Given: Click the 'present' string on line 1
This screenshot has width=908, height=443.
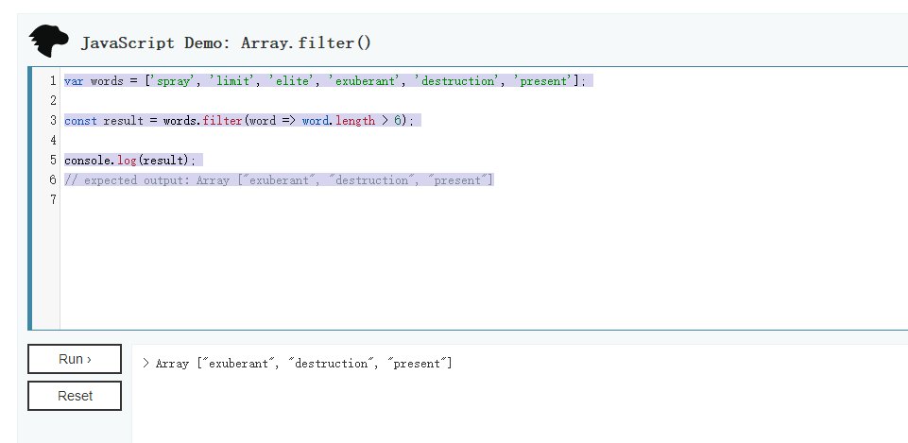Looking at the screenshot, I should [542, 81].
